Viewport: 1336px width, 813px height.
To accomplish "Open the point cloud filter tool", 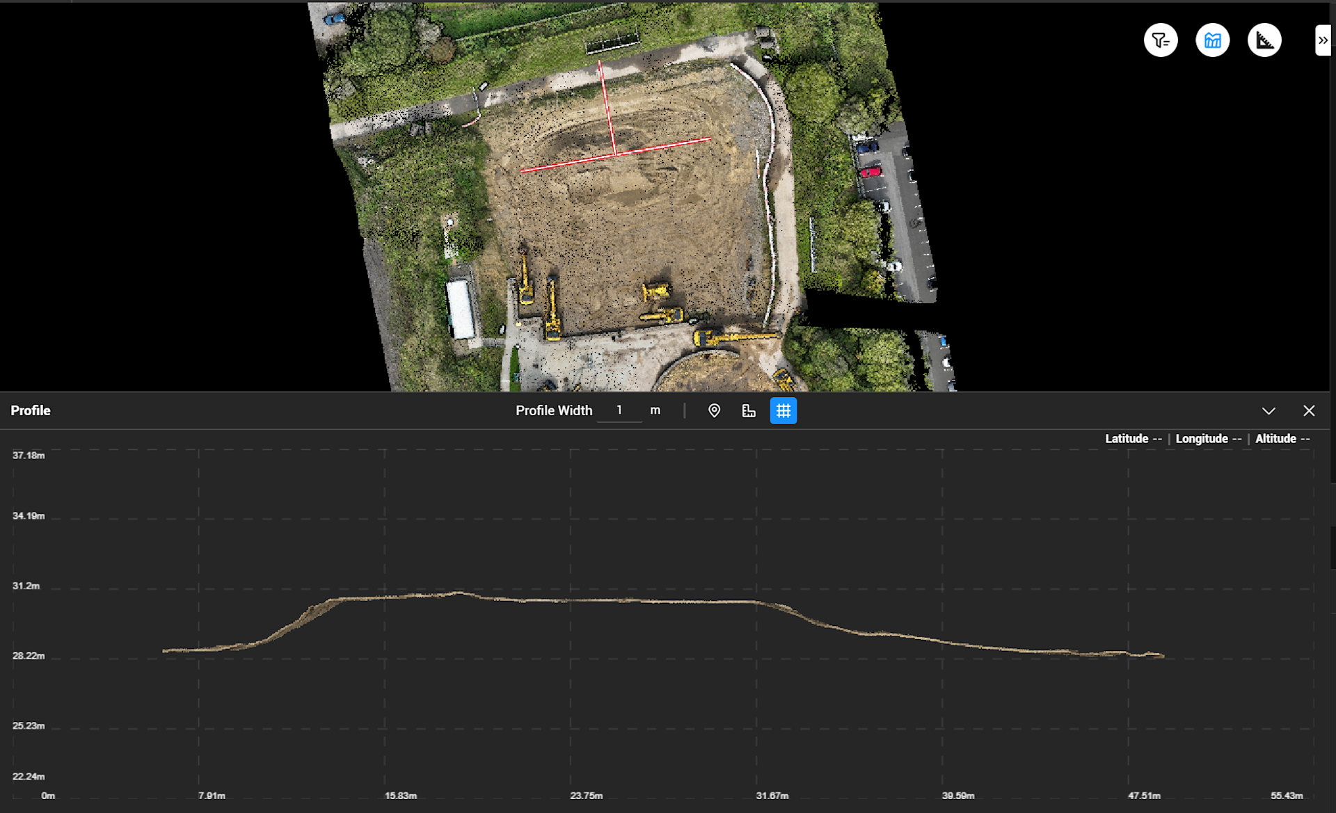I will 1160,40.
